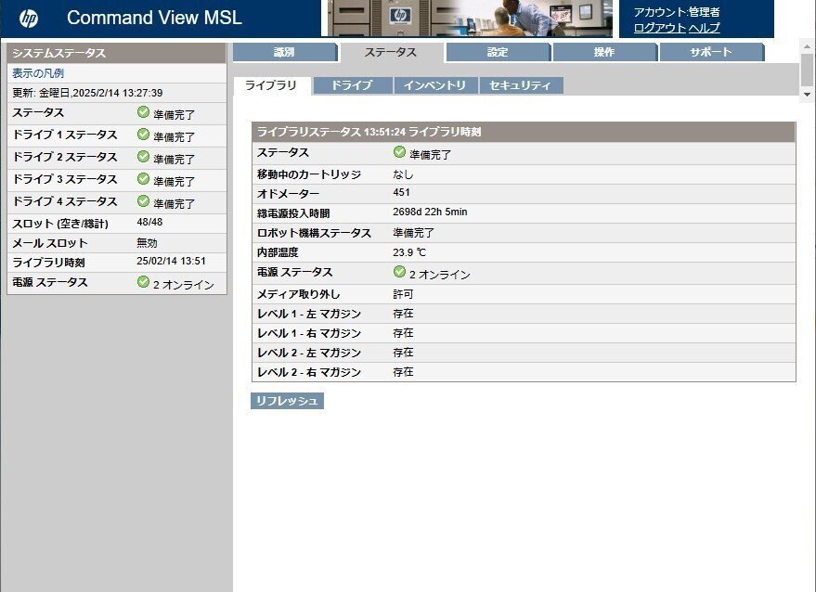Open the セキュリティ sub-tab
The width and height of the screenshot is (816, 592).
(521, 86)
